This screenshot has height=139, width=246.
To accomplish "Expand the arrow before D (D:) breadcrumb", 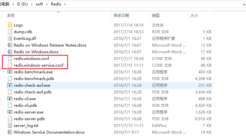I will (x=13, y=4).
